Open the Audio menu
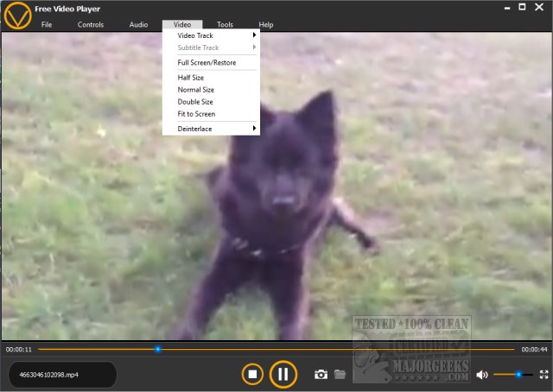The height and width of the screenshot is (392, 553). coord(138,25)
